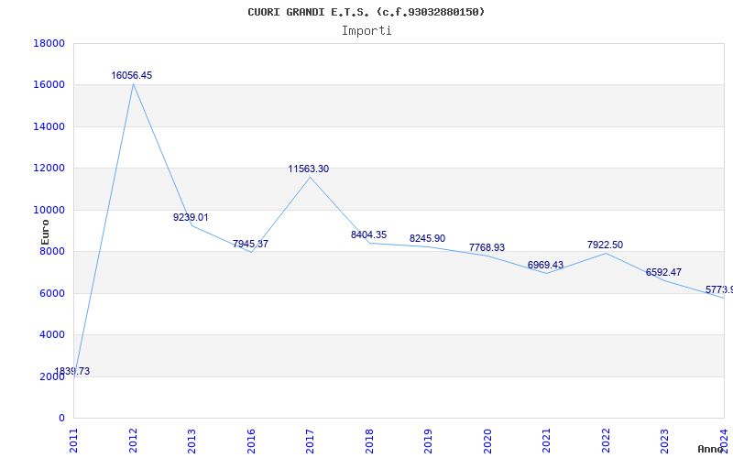Click the 2019 x-axis label
This screenshot has height=458, width=733.
[428, 441]
